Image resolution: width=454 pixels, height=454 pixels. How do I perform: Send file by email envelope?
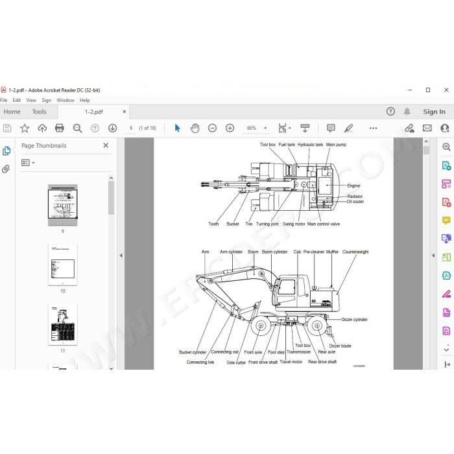coord(427,128)
